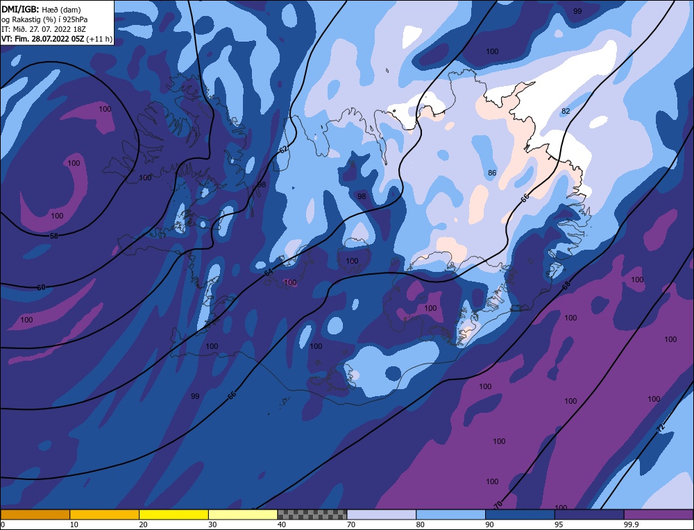Click the orange 10–20 legend swatch

click(x=105, y=515)
